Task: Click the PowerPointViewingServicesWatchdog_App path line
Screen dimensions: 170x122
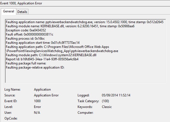Action: point(62,51)
